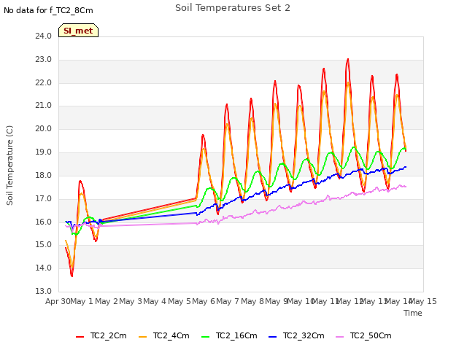Click the 18.0 y-axis tick label
The width and height of the screenshot is (467, 350).
coord(44,175)
